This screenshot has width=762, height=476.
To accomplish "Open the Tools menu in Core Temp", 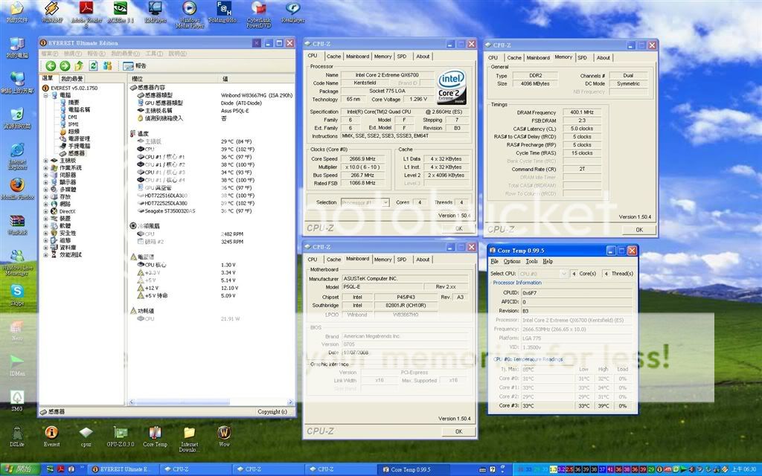I will 531,262.
